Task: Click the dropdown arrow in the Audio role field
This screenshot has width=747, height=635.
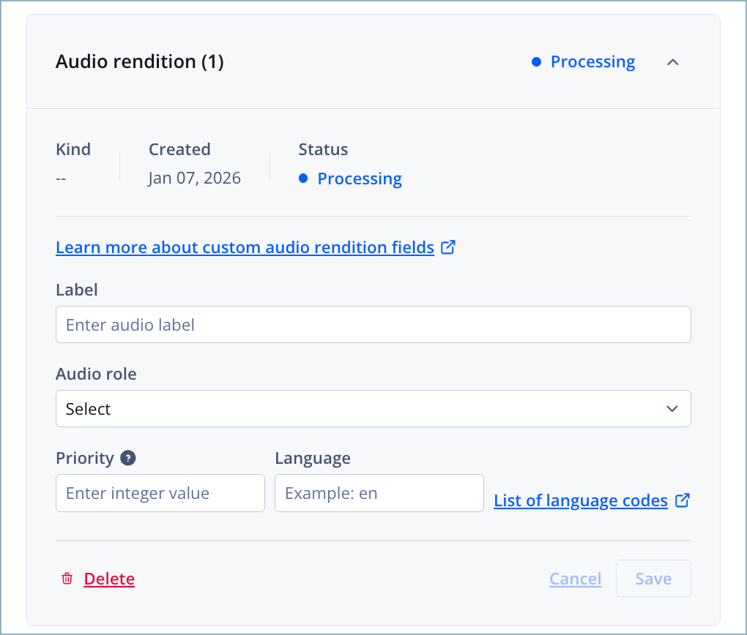Action: pos(671,408)
